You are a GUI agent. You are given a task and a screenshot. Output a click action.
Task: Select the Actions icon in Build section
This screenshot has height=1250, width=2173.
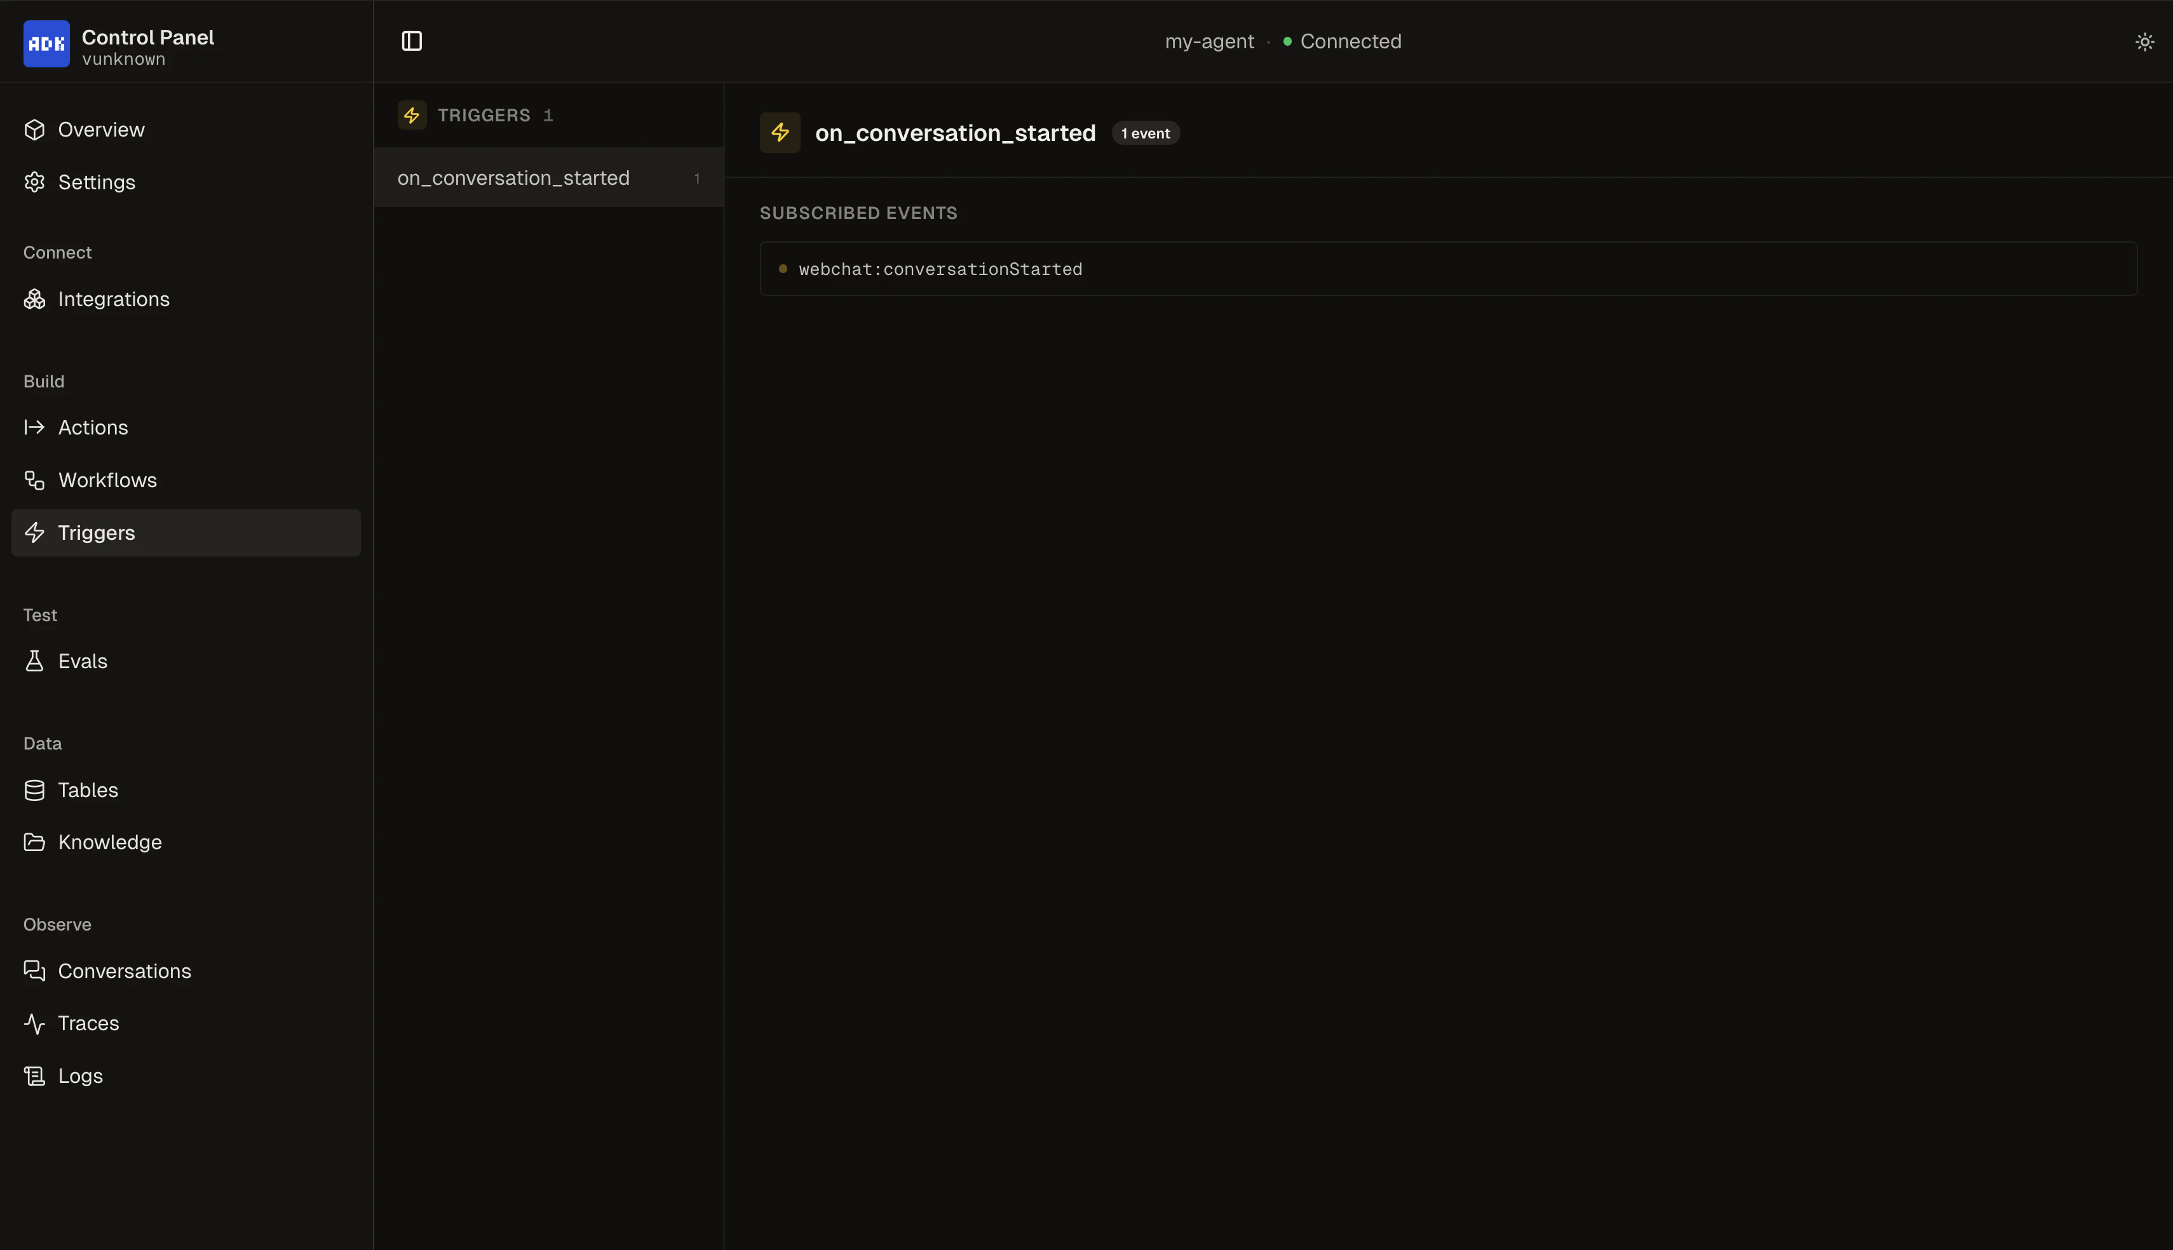click(34, 427)
